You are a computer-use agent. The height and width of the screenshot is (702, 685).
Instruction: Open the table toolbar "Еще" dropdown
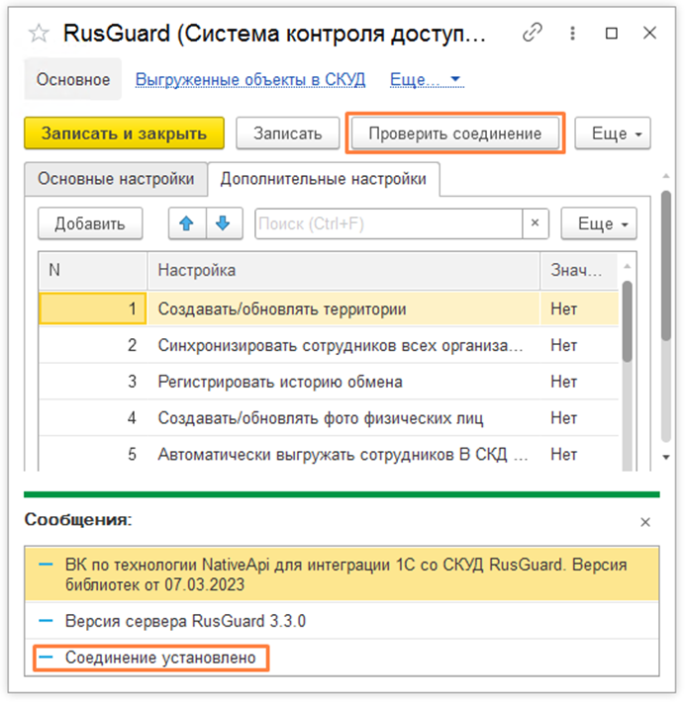tap(598, 223)
